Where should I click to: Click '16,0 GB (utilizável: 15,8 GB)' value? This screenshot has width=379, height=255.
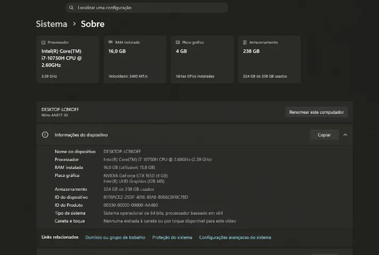(x=129, y=167)
